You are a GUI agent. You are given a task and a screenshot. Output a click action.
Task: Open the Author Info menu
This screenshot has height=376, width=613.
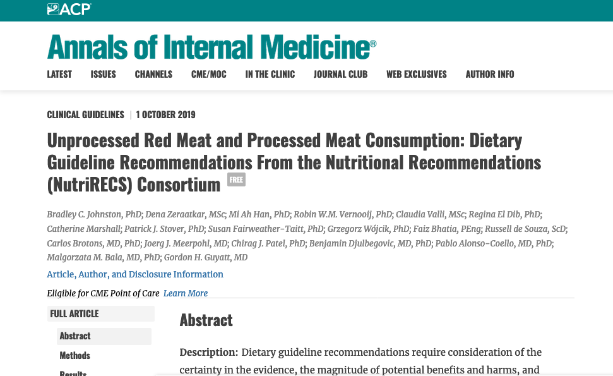[x=489, y=74]
